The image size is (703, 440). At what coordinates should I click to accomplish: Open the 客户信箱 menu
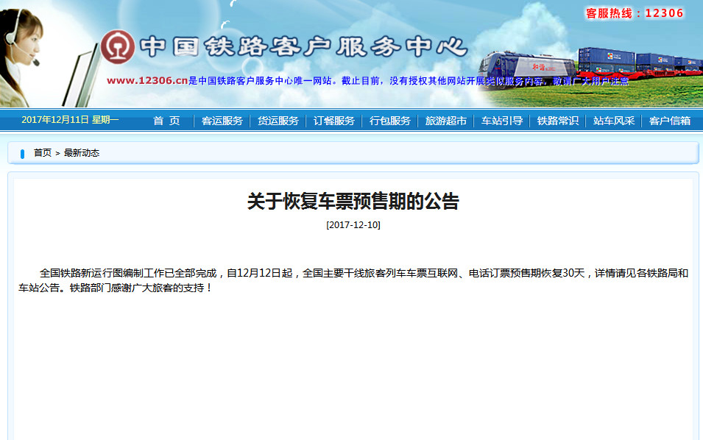669,121
